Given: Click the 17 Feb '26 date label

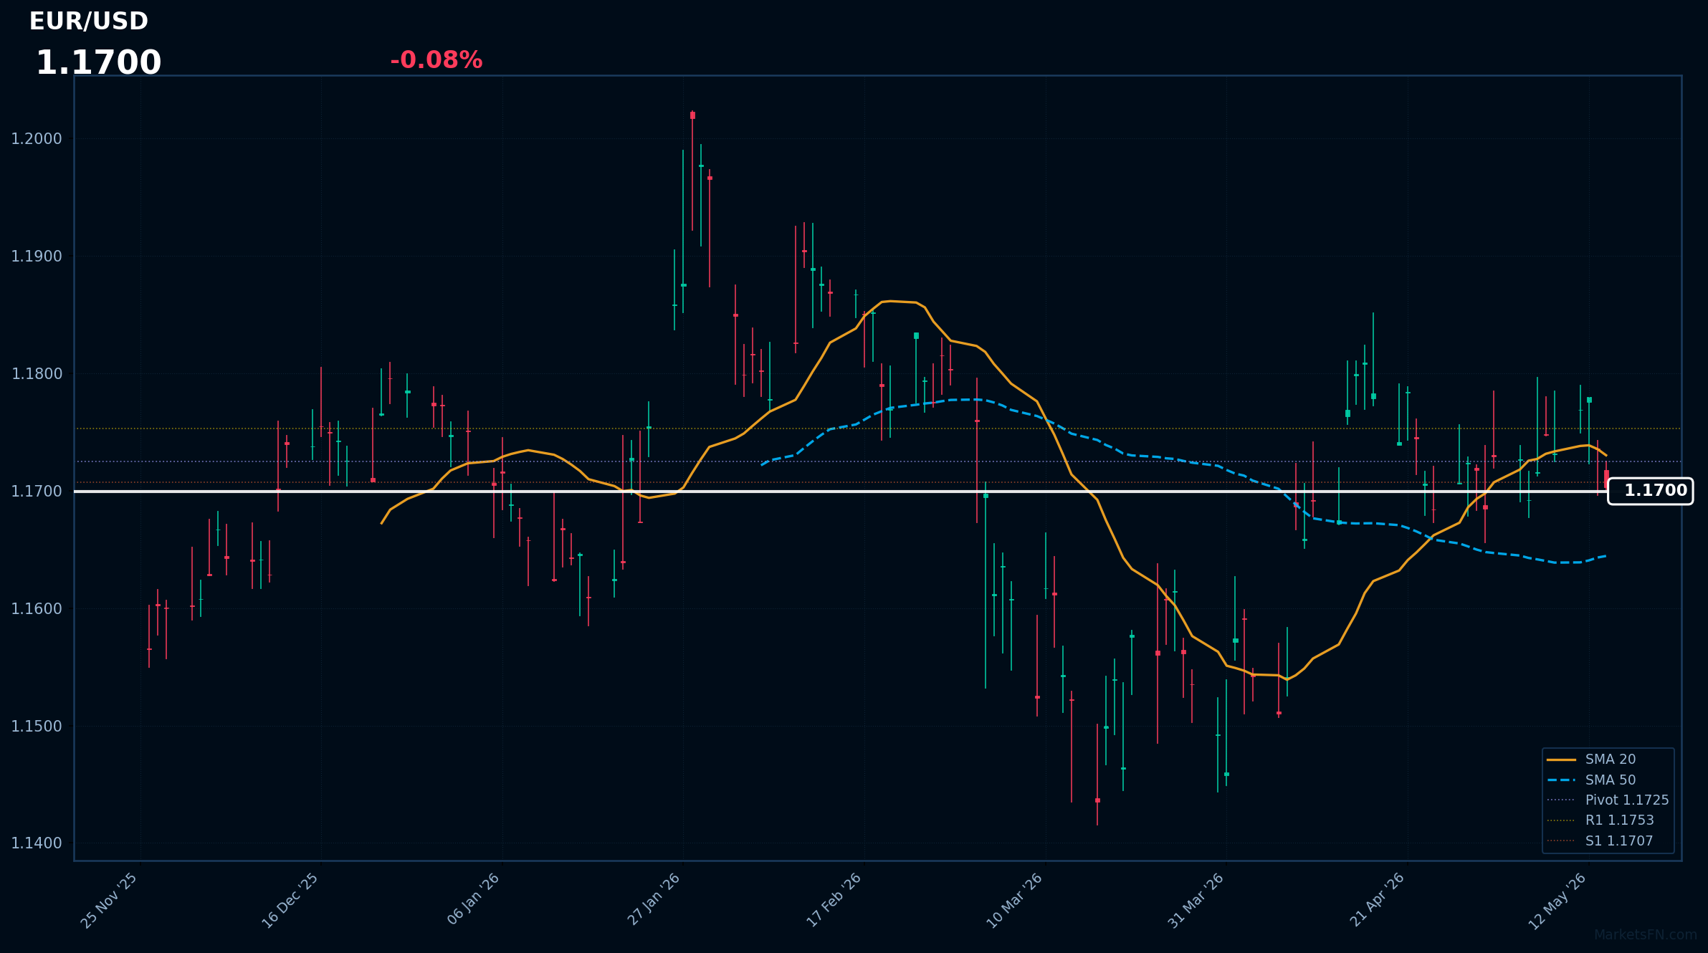Looking at the screenshot, I should pyautogui.click(x=834, y=900).
